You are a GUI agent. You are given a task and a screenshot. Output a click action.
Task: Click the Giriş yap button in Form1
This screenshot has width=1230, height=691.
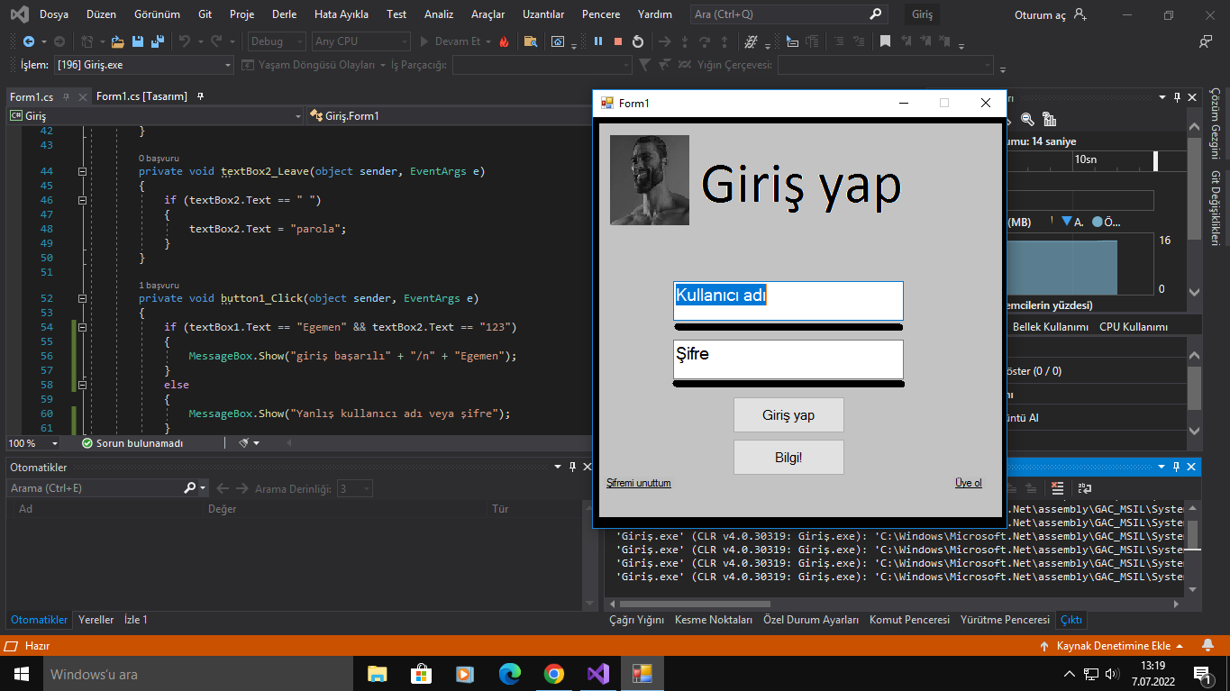pos(788,415)
